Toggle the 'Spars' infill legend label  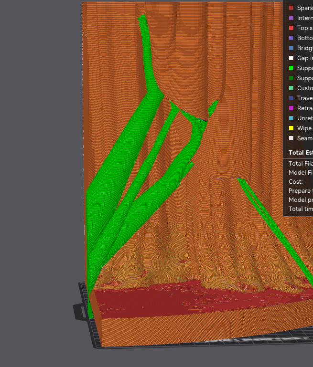305,8
